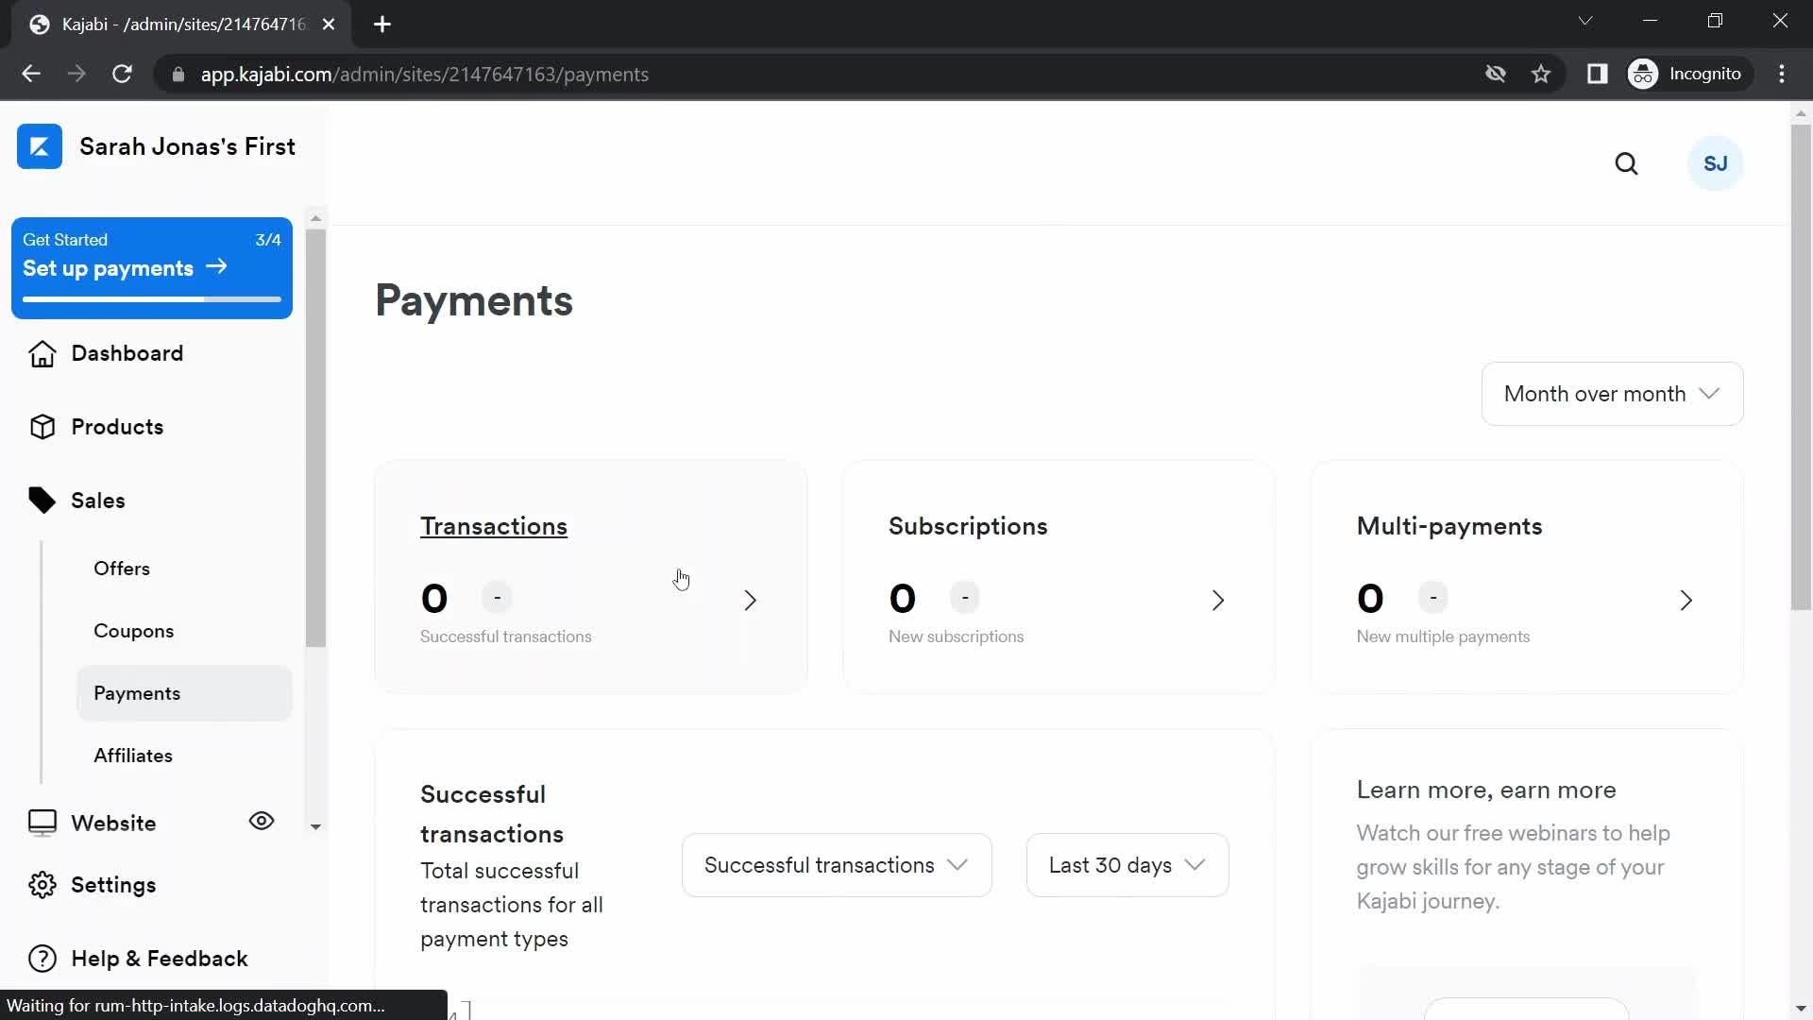The image size is (1813, 1020).
Task: Select the Products icon in sidebar
Action: [42, 426]
